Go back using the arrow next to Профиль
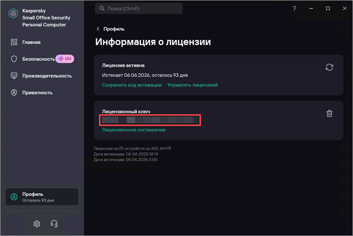 coord(98,29)
